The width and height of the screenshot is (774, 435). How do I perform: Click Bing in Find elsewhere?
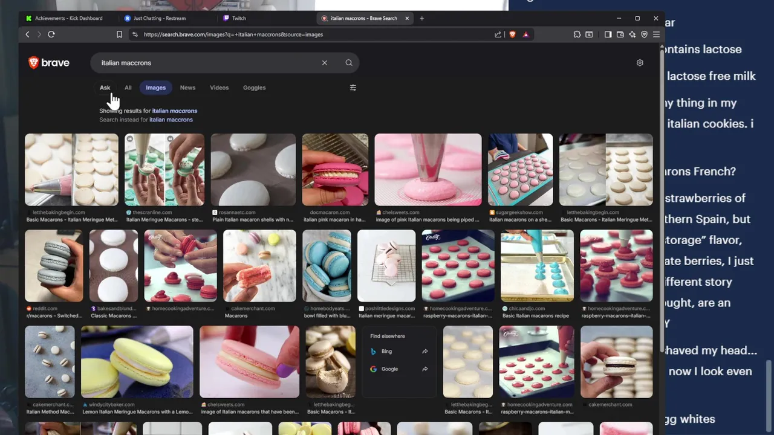pyautogui.click(x=386, y=351)
